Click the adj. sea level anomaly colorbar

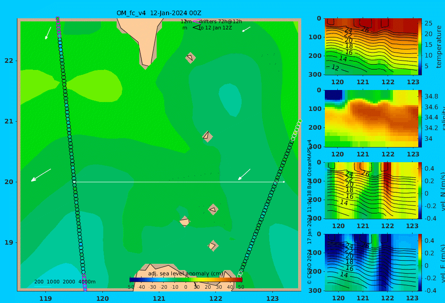point(186,280)
